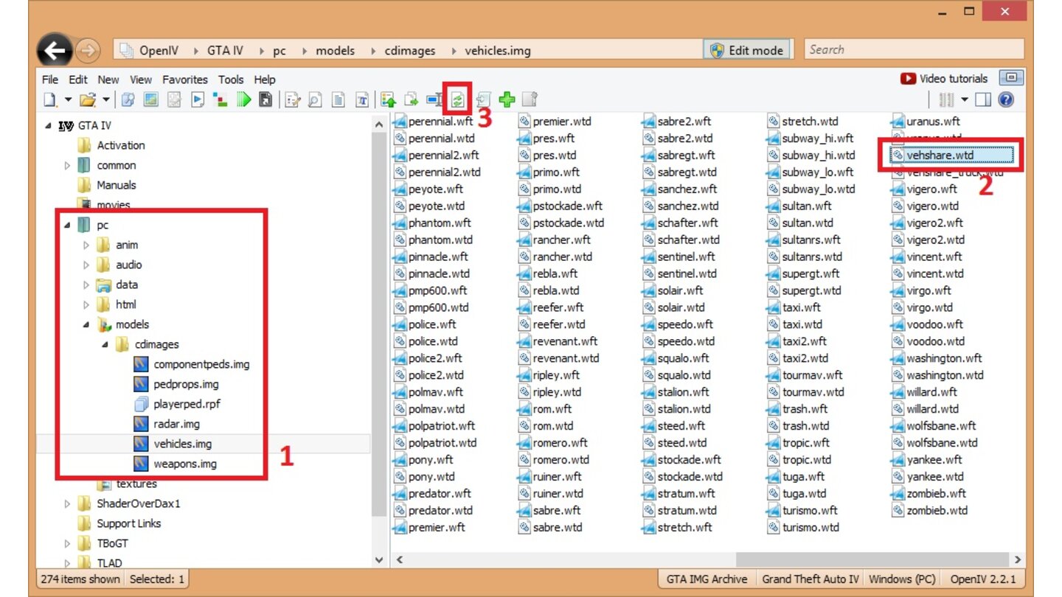The height and width of the screenshot is (597, 1062).
Task: Click inside the Search field
Action: (914, 49)
